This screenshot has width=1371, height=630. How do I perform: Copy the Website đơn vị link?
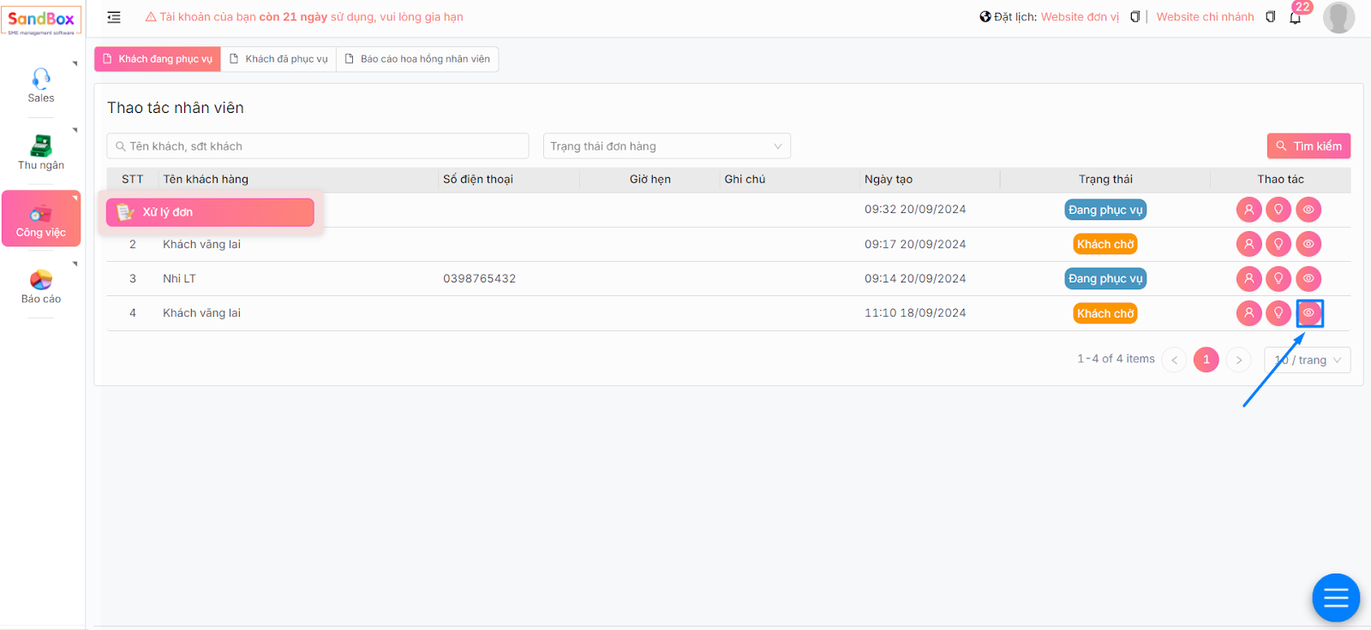click(x=1135, y=17)
